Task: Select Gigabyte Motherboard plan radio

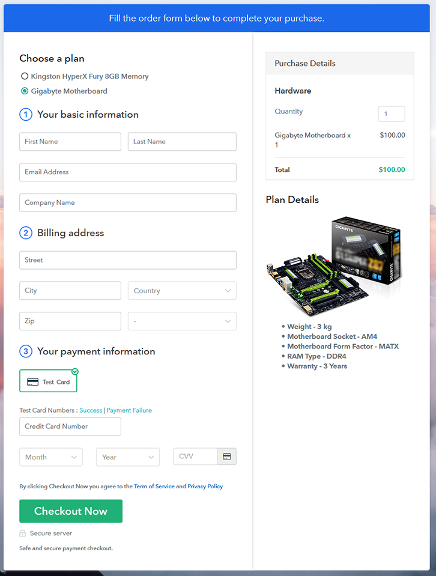Action: tap(25, 91)
